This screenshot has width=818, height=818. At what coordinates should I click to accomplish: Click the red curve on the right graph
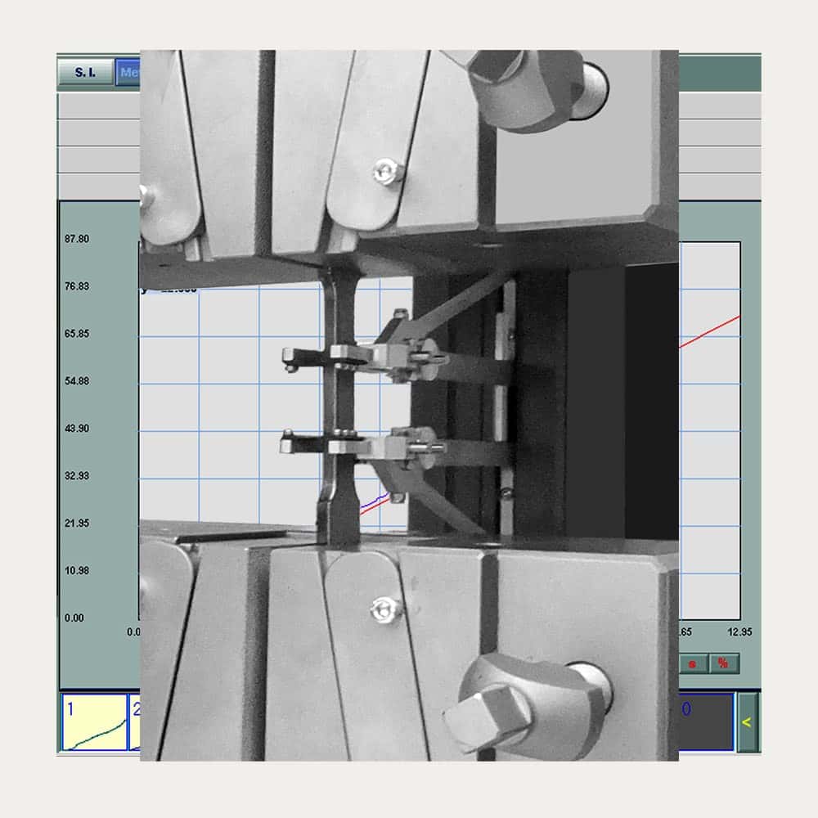click(710, 331)
